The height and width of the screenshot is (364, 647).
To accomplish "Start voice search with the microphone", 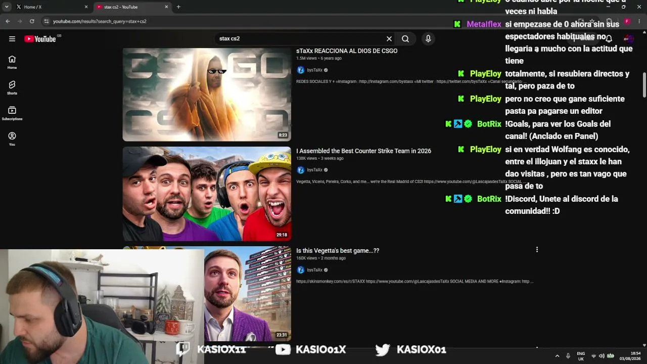I will (428, 39).
